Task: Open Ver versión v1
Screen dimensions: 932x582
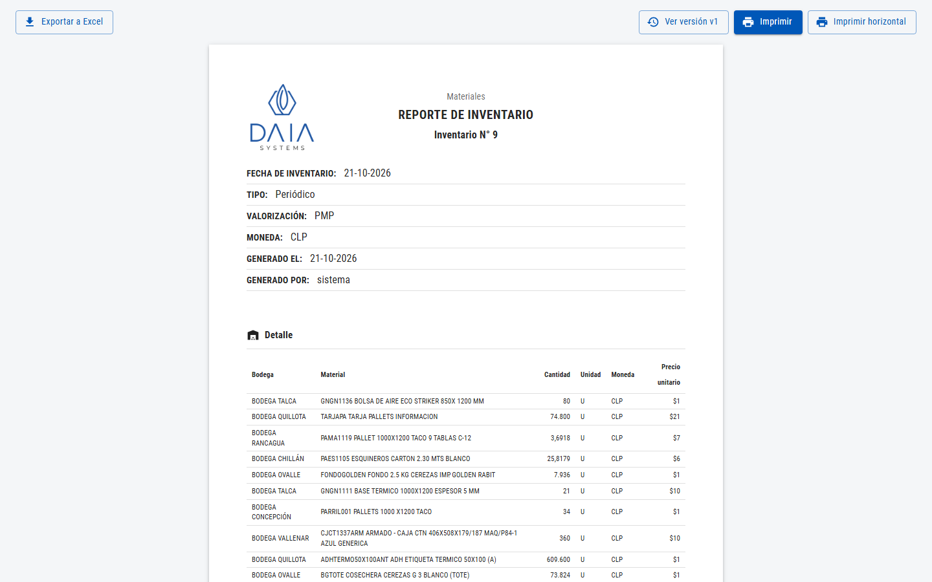Action: click(x=683, y=22)
